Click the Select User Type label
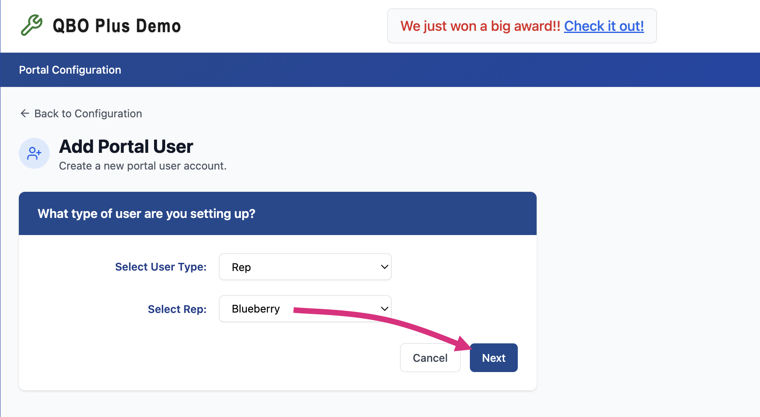The image size is (760, 417). pos(161,267)
